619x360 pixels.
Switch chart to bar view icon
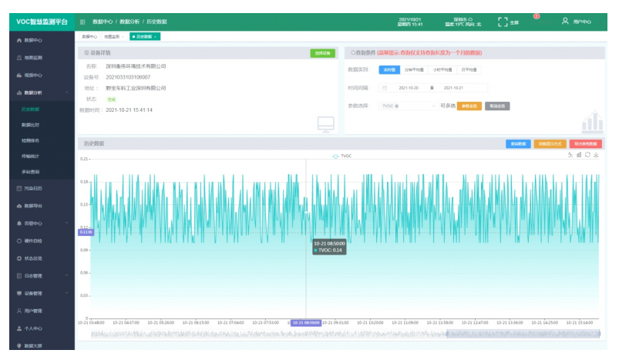point(579,155)
